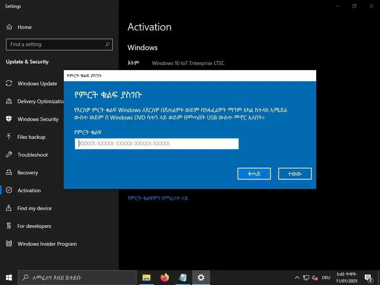Click the muted speaker tray icon
This screenshot has height=285, width=380.
pos(315,278)
